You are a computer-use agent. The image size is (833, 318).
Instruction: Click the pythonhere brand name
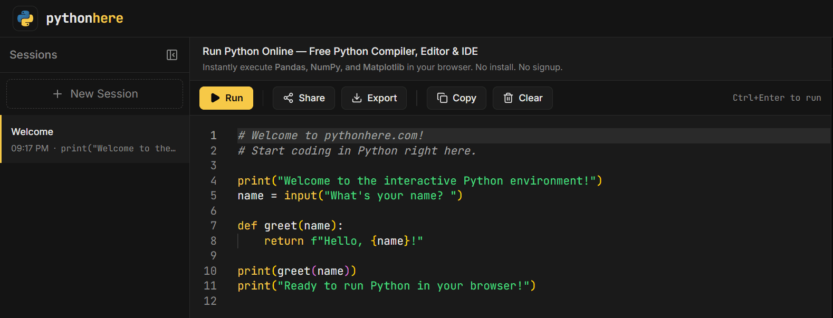pyautogui.click(x=85, y=18)
